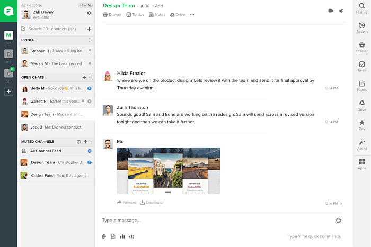
Task: Open the Notes tab in header
Action: point(157,15)
